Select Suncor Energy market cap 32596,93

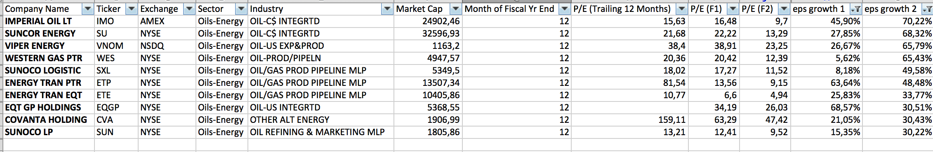coord(428,34)
